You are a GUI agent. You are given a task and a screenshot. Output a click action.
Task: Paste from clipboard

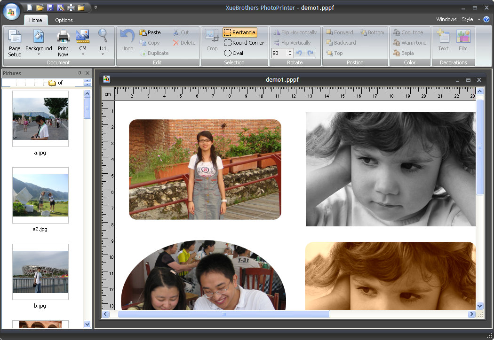click(150, 32)
